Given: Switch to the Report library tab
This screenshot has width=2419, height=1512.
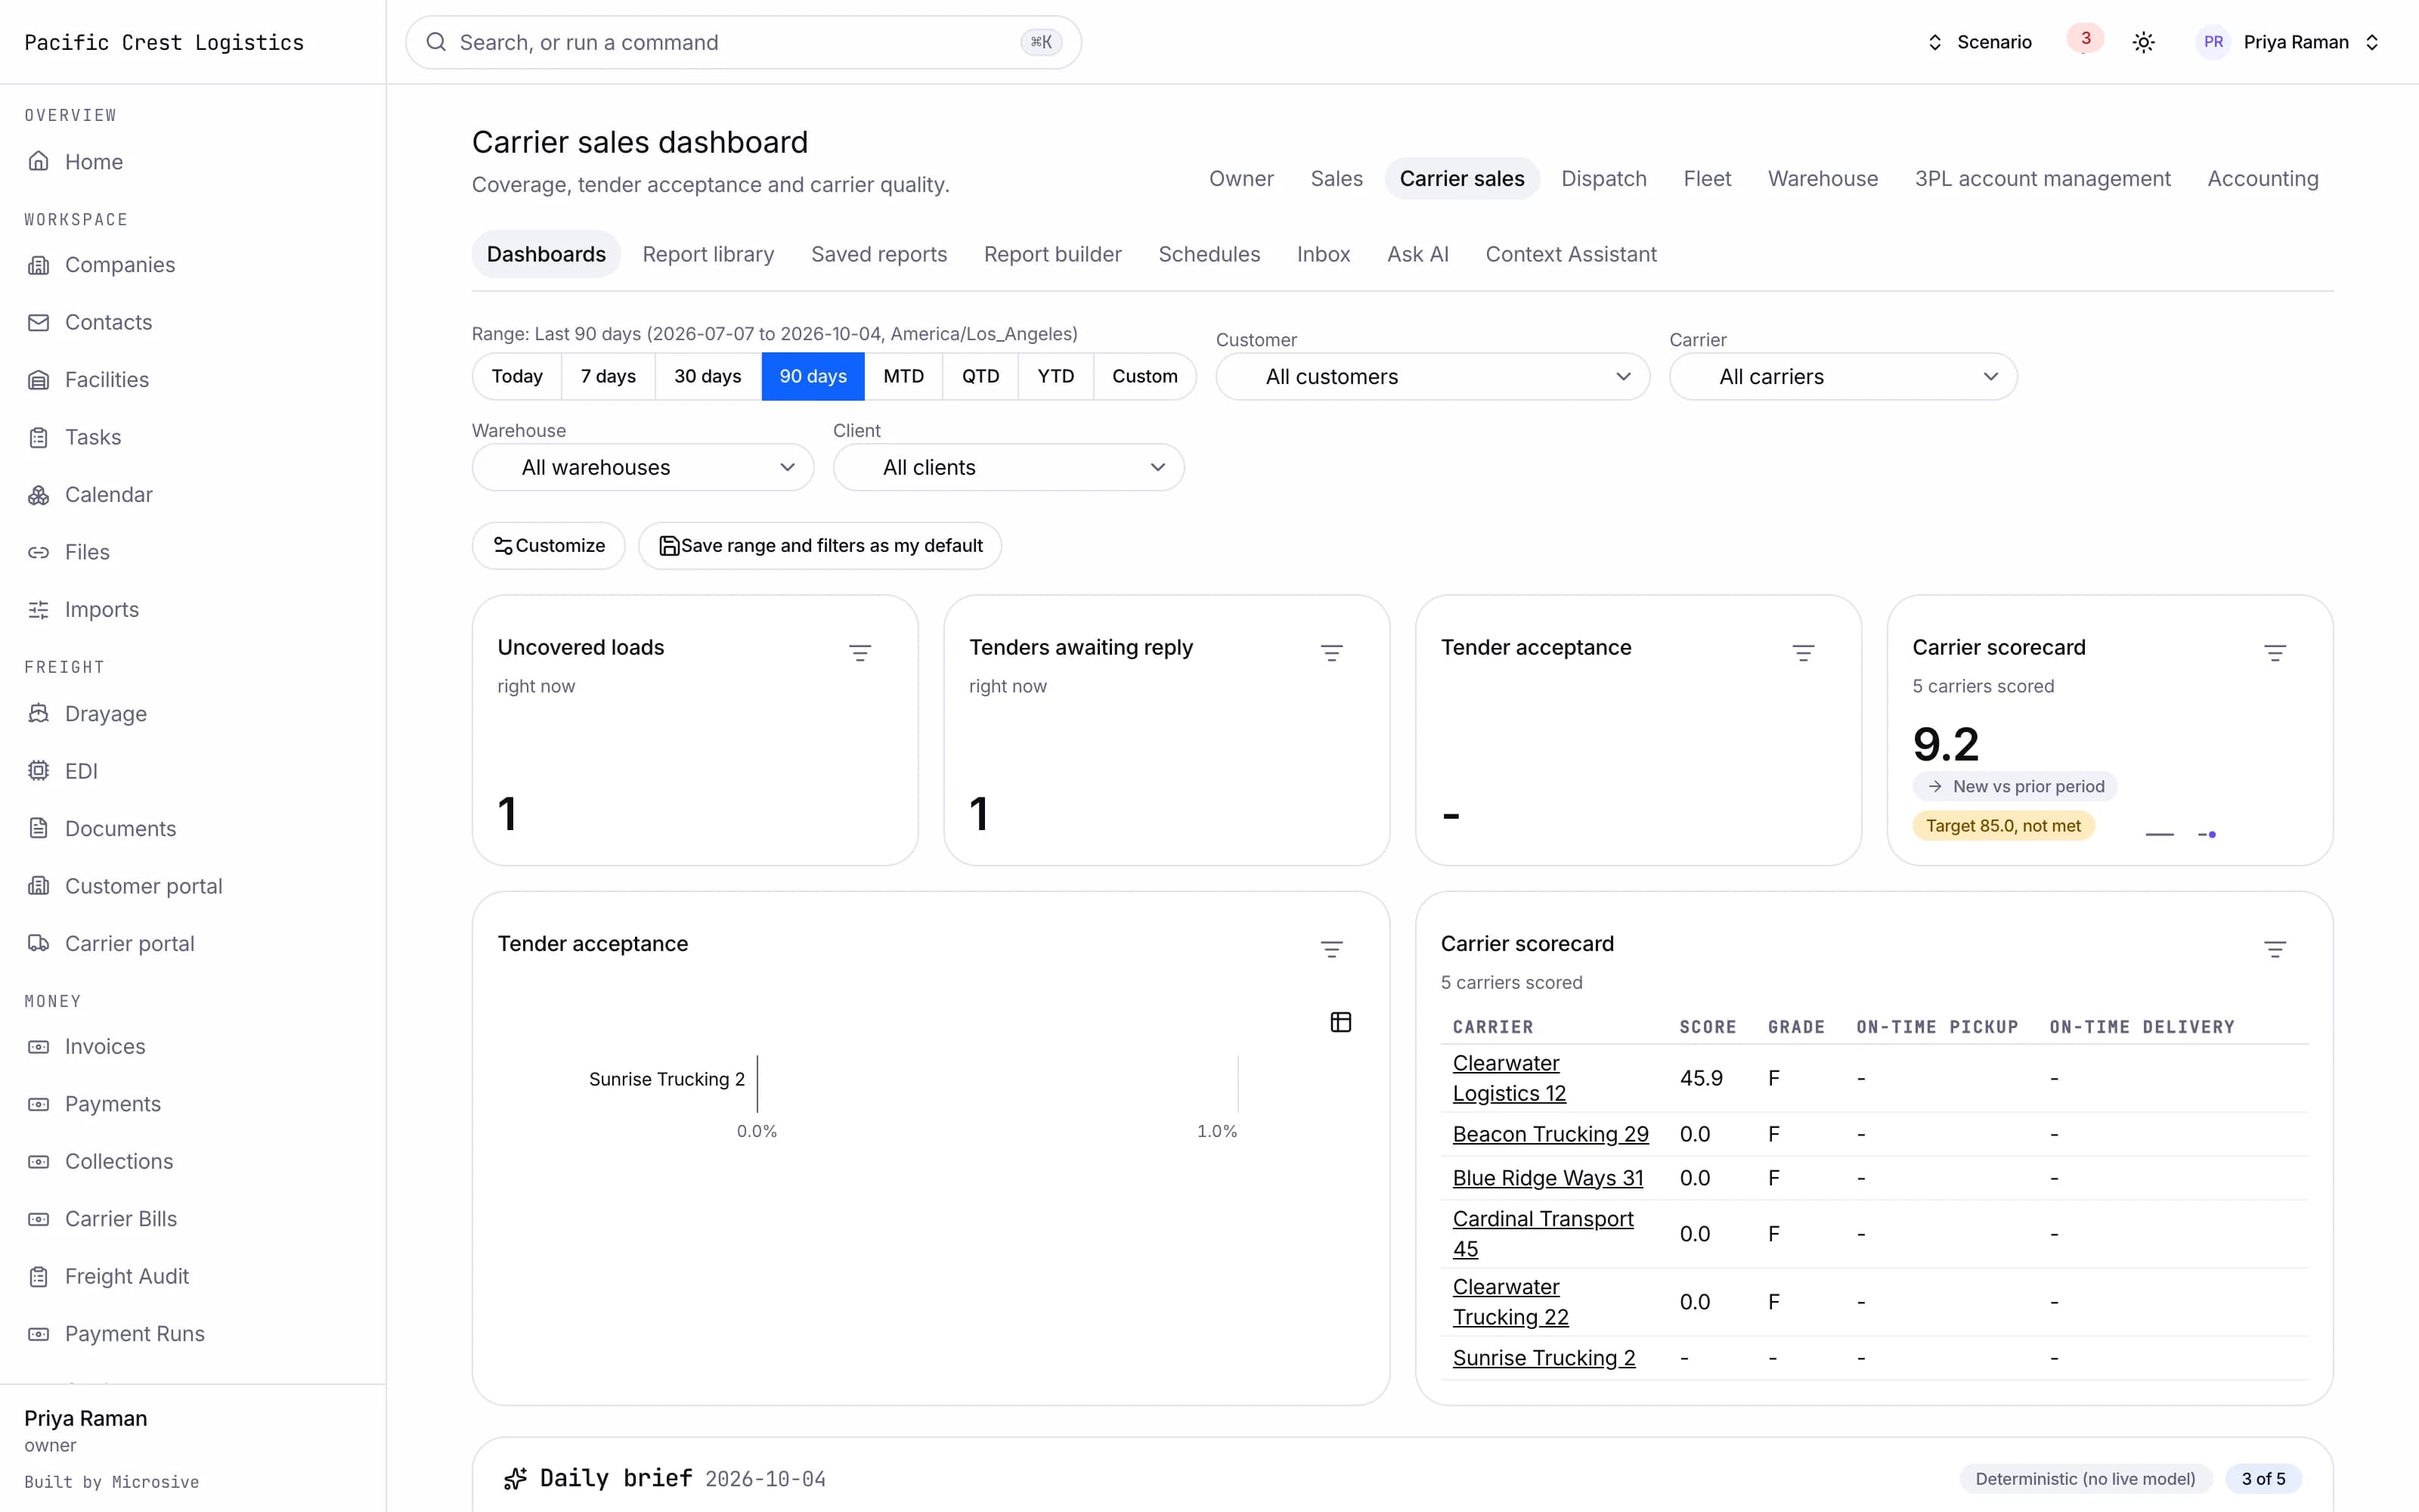Looking at the screenshot, I should pyautogui.click(x=708, y=254).
